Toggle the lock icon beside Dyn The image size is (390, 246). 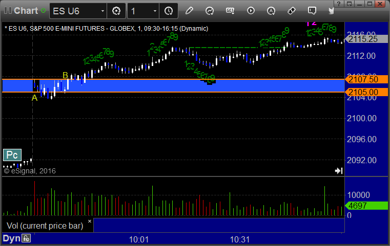[26, 238]
